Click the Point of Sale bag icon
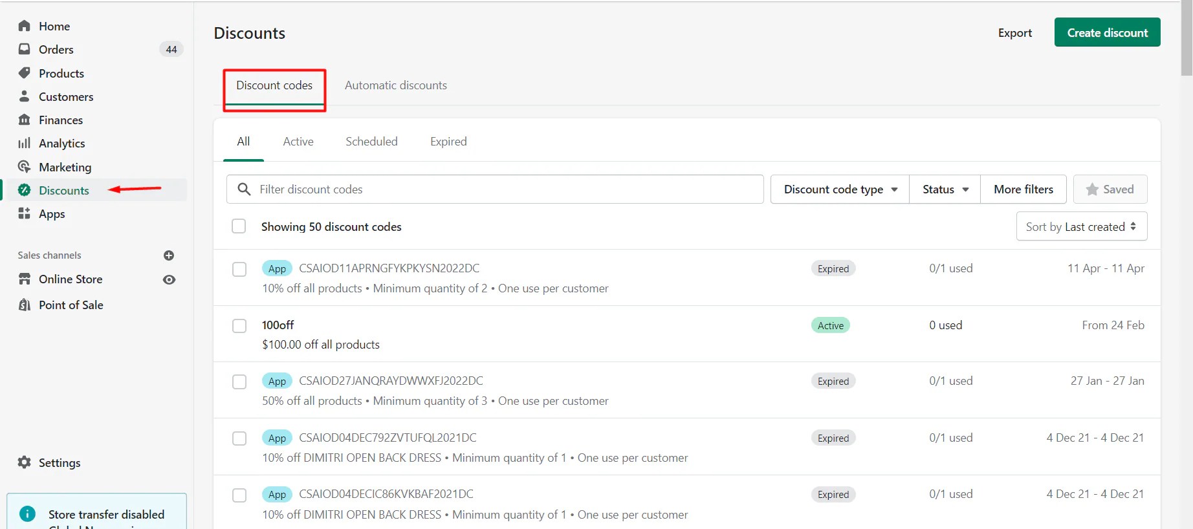Image resolution: width=1193 pixels, height=529 pixels. (25, 305)
